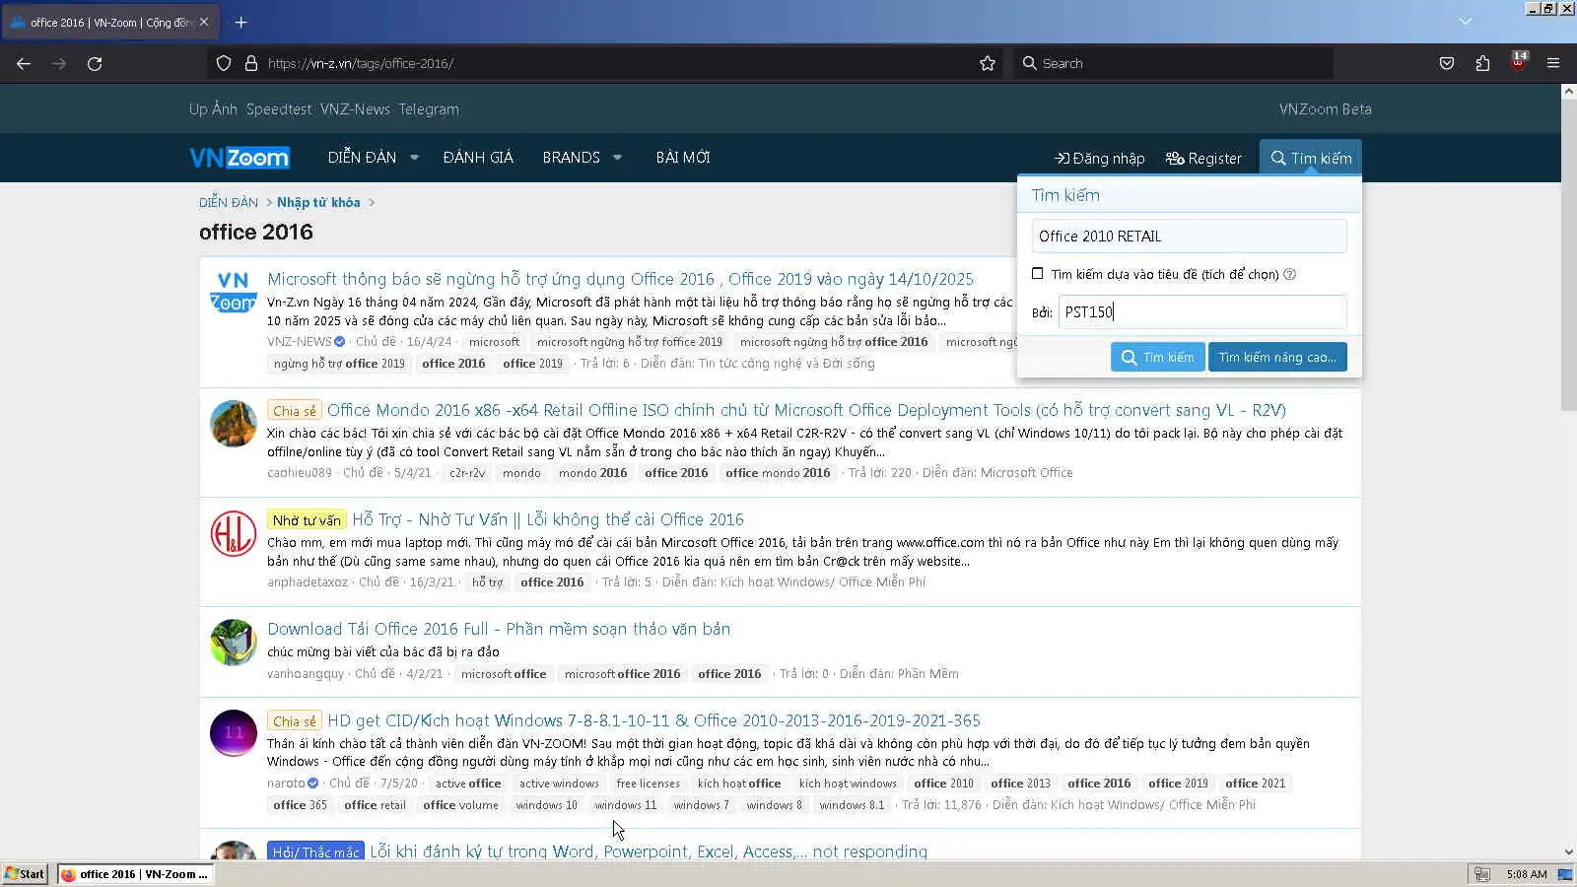Open the Download Tải Office 2016 Full thread
Viewport: 1577px width, 887px height.
[499, 629]
